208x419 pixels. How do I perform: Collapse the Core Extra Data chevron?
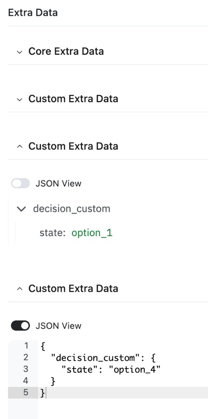coord(19,52)
